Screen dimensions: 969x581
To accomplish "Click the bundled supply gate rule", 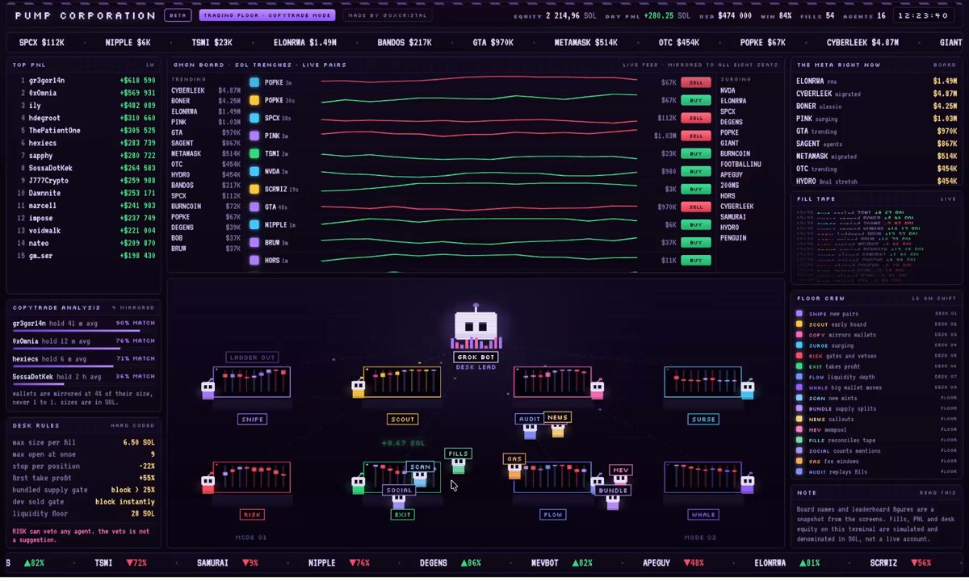I will [84, 490].
